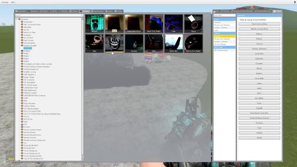Clean up Constraints
Screen dimensions: 297x167
[259, 54]
